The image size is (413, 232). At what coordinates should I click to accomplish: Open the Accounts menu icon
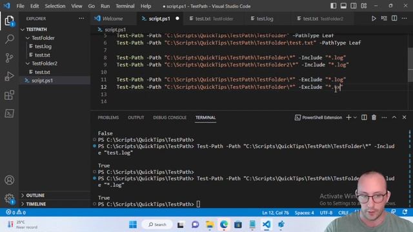(9, 180)
